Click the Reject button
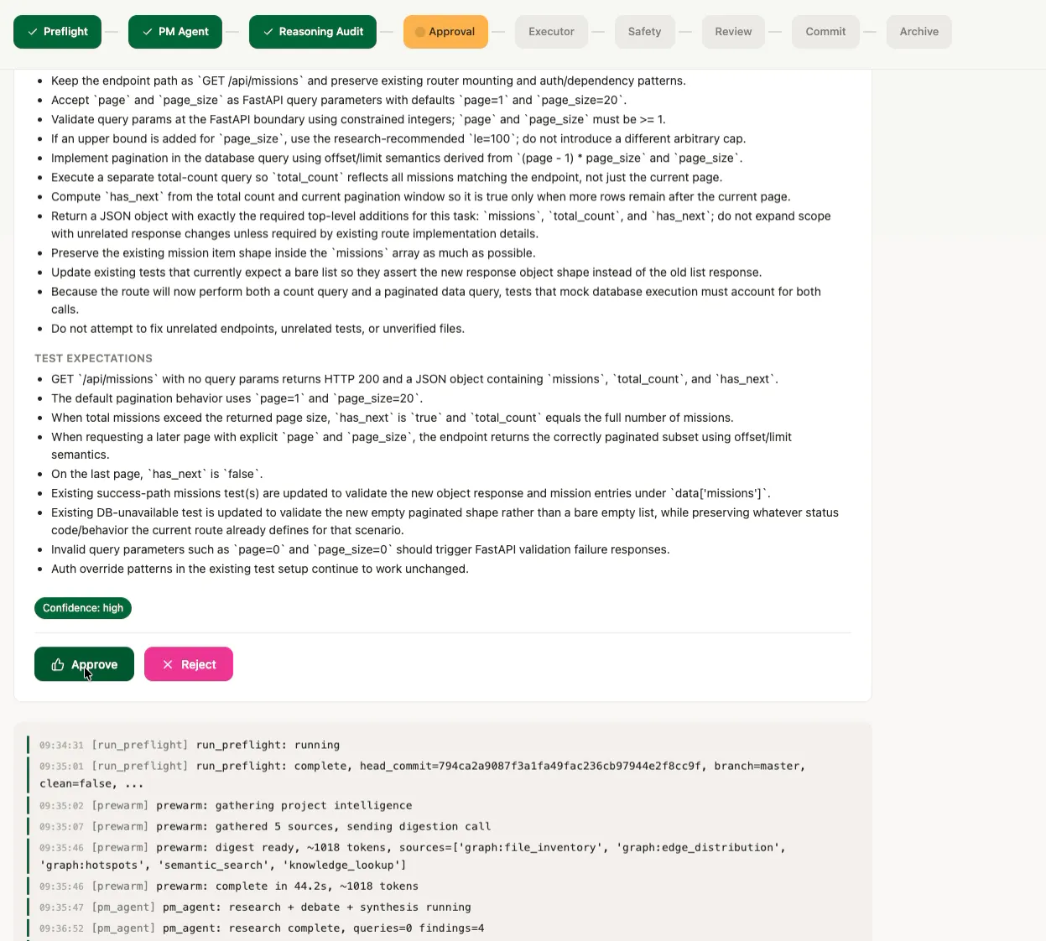 click(x=189, y=664)
